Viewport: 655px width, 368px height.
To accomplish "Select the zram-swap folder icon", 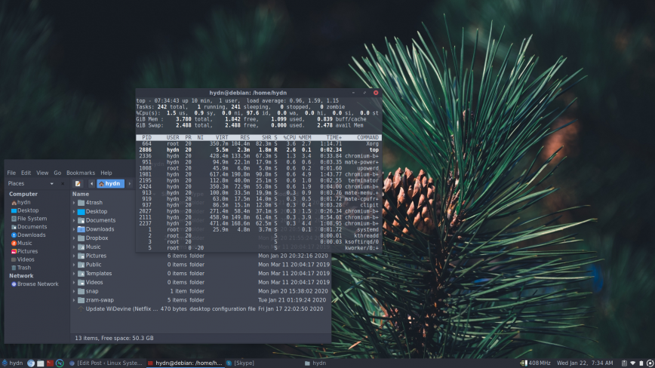I will coord(81,300).
